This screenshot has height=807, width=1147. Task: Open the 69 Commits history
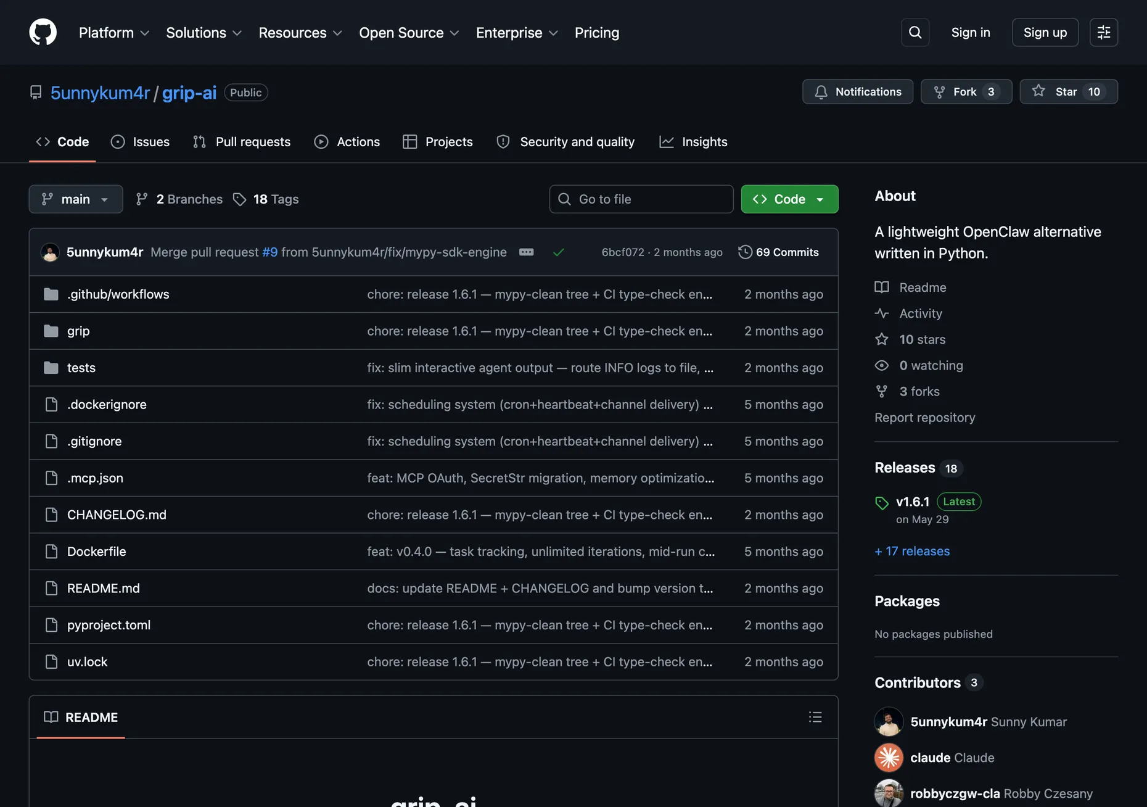click(779, 252)
